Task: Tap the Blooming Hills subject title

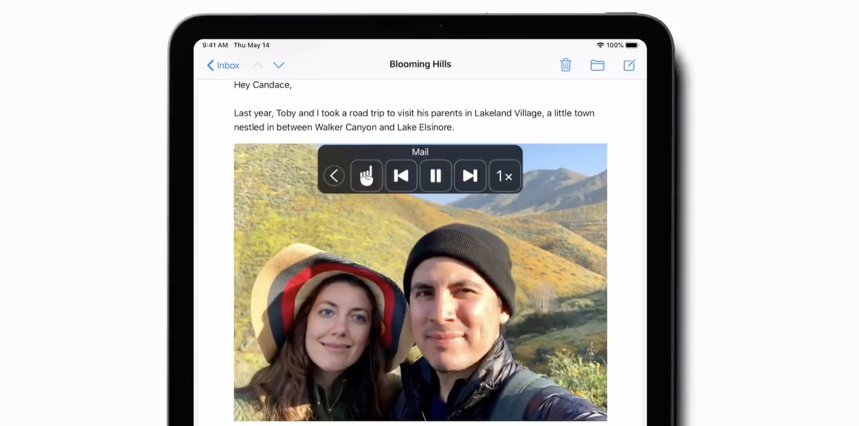Action: pyautogui.click(x=420, y=64)
